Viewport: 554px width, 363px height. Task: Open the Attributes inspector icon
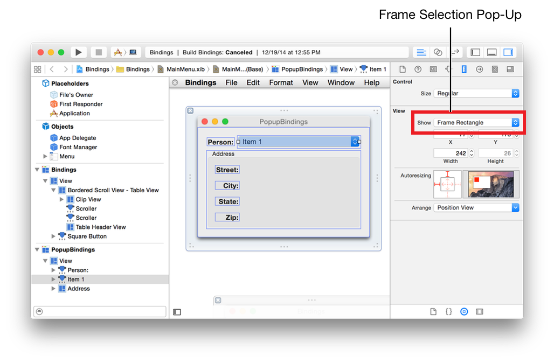click(x=447, y=69)
